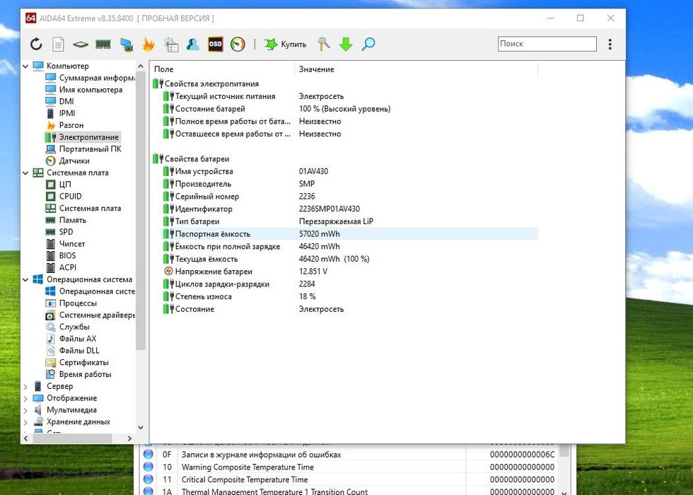Click the tree horizontal scroll-right arrow
The image size is (693, 495).
[x=129, y=438]
